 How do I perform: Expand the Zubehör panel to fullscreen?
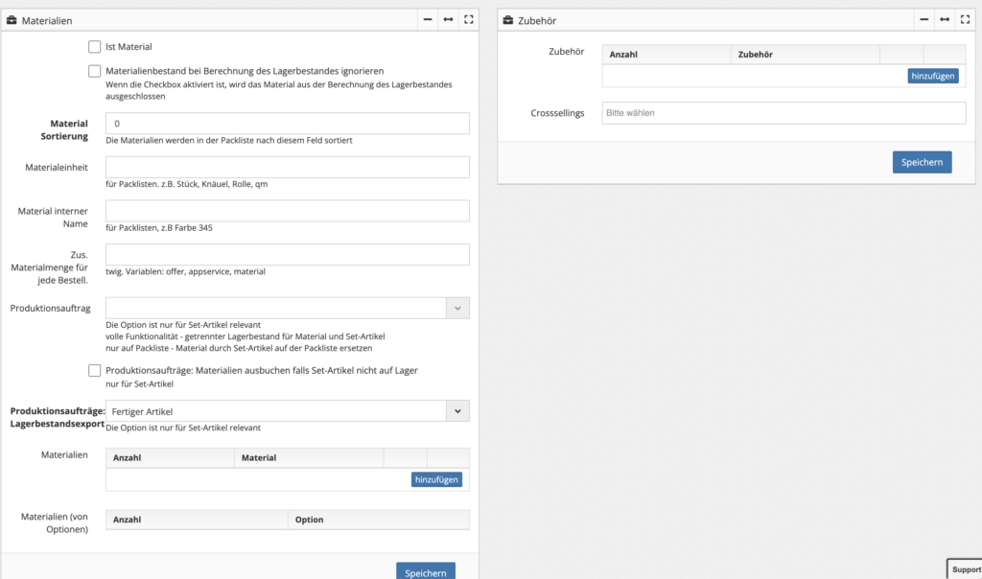(x=965, y=20)
